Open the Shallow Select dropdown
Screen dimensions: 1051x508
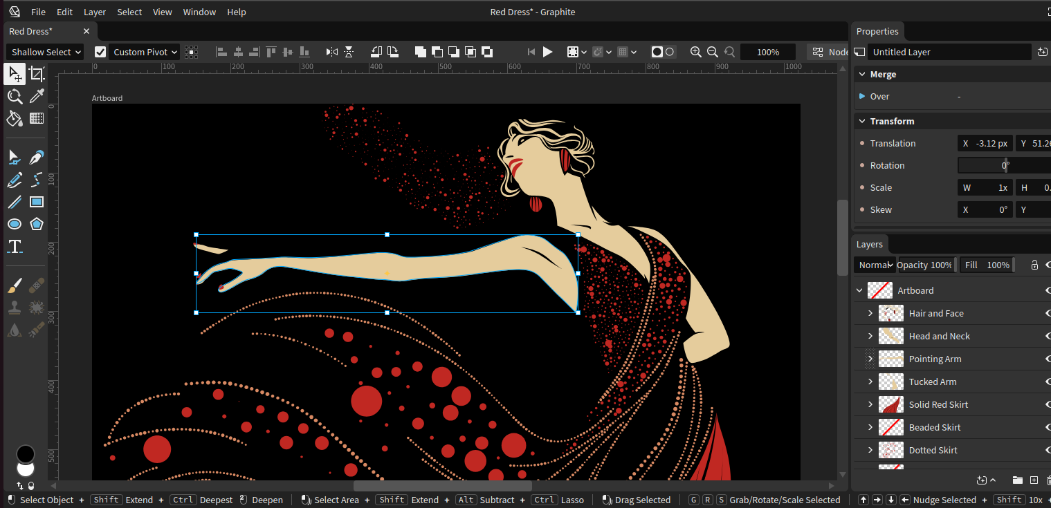pos(46,52)
